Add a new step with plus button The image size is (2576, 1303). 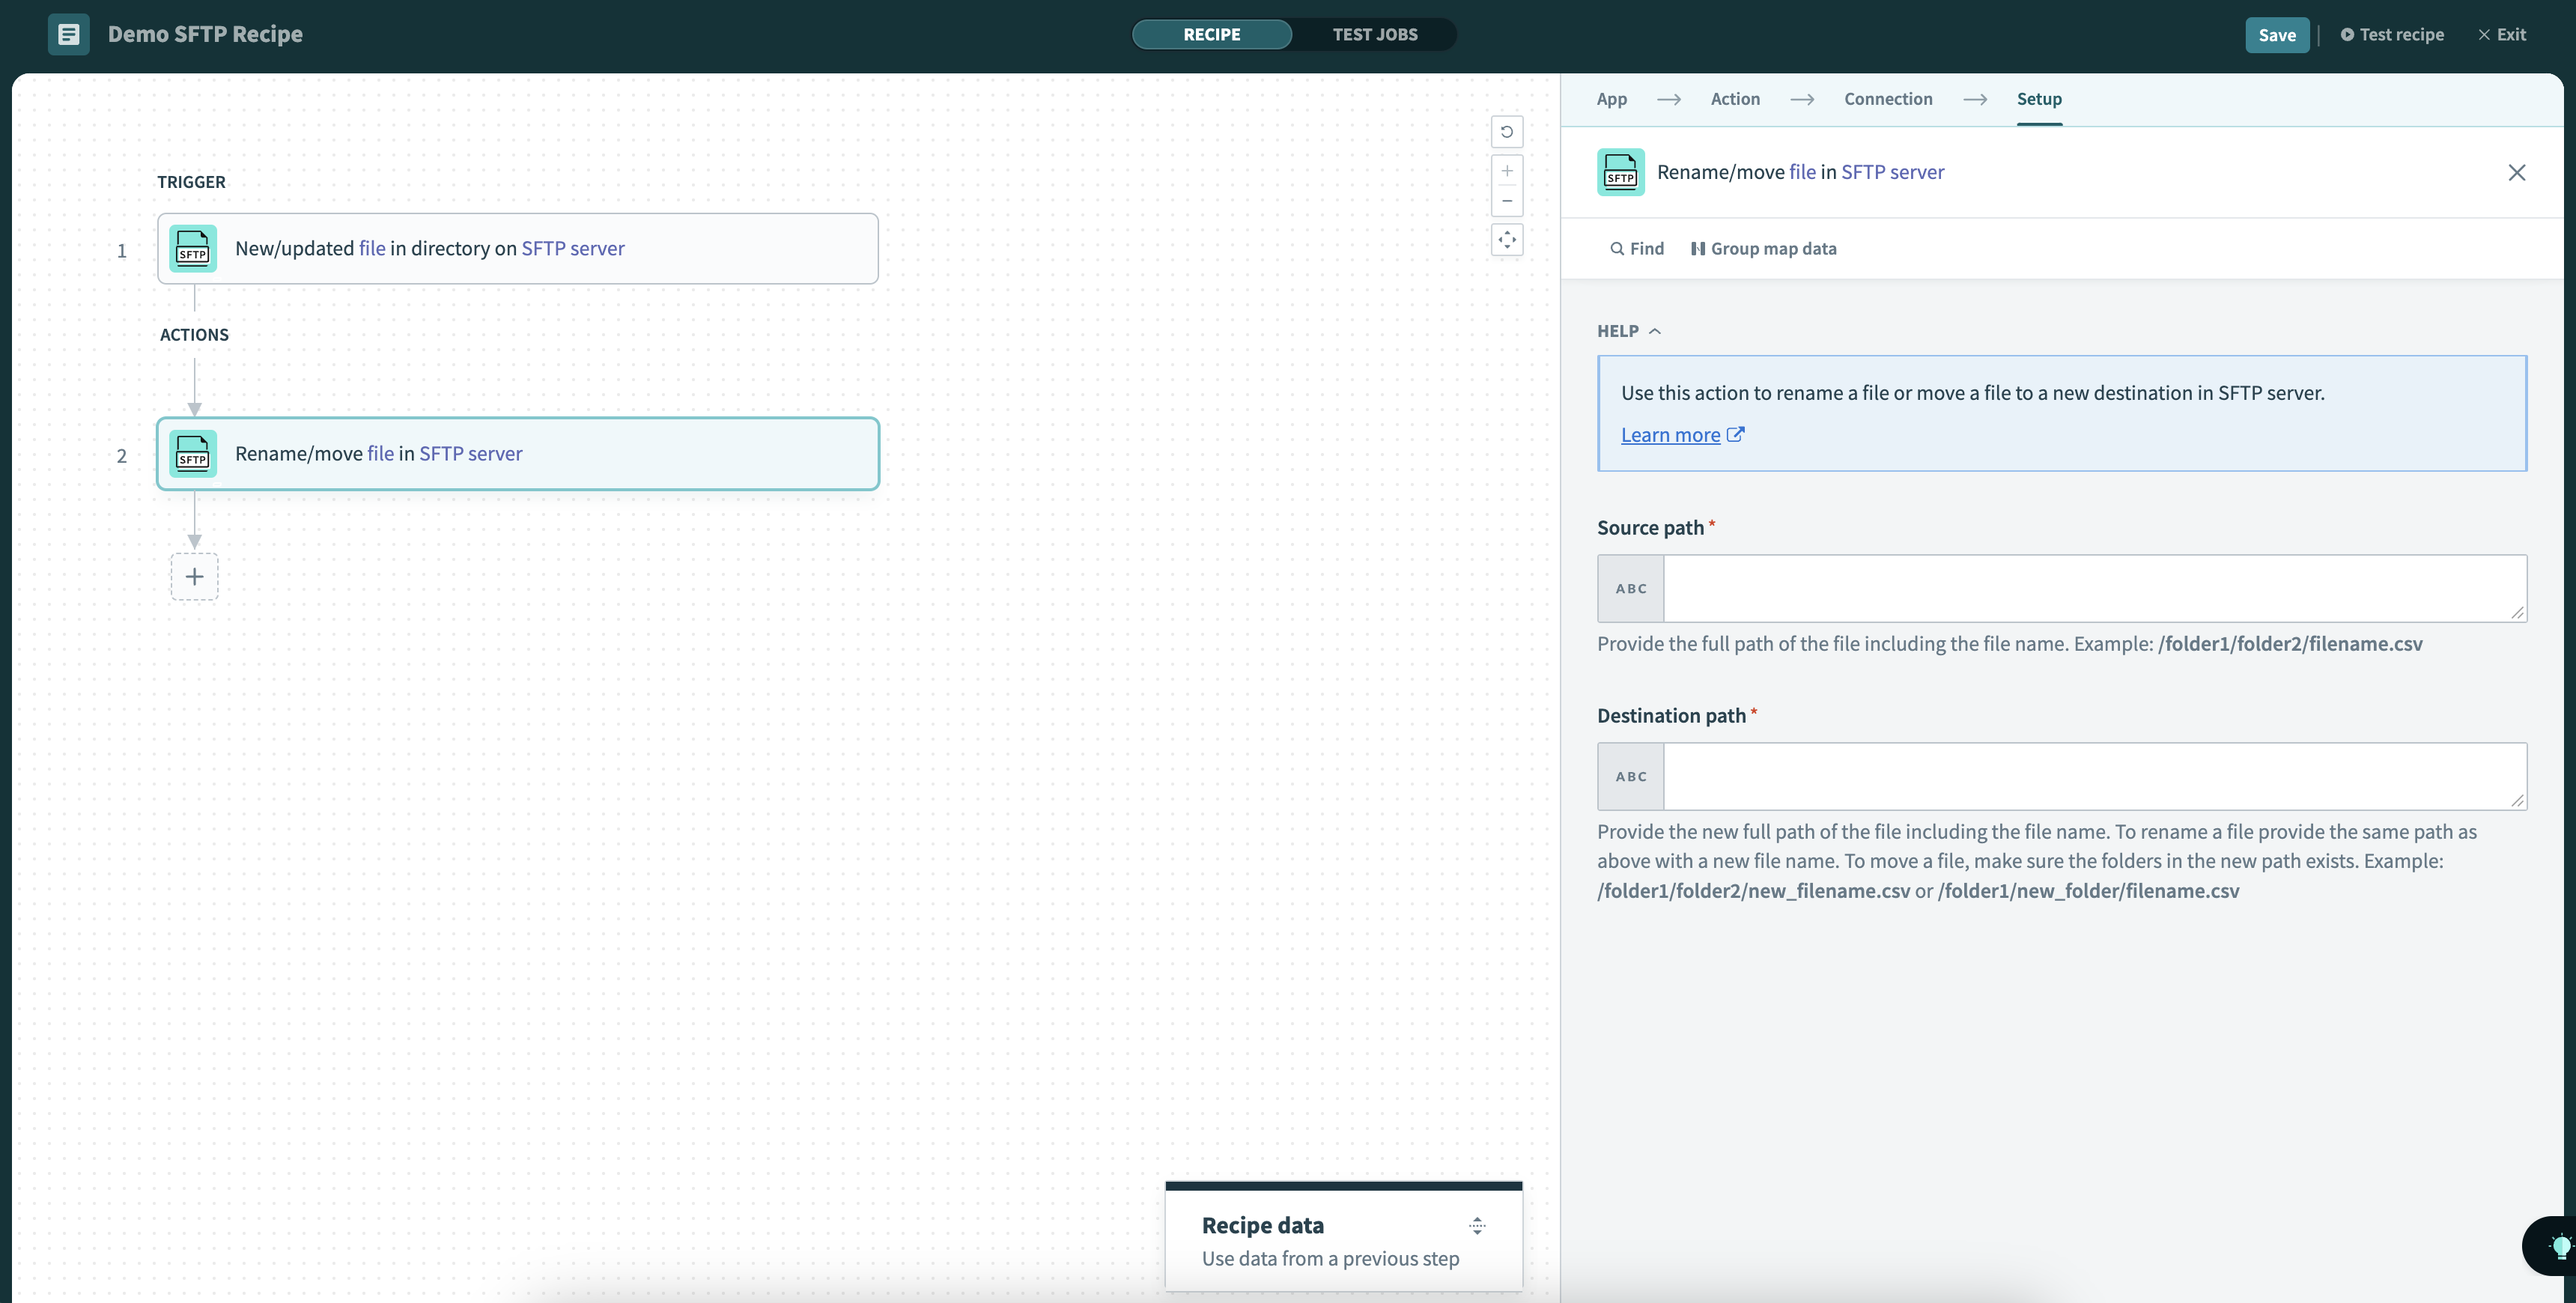[x=194, y=577]
